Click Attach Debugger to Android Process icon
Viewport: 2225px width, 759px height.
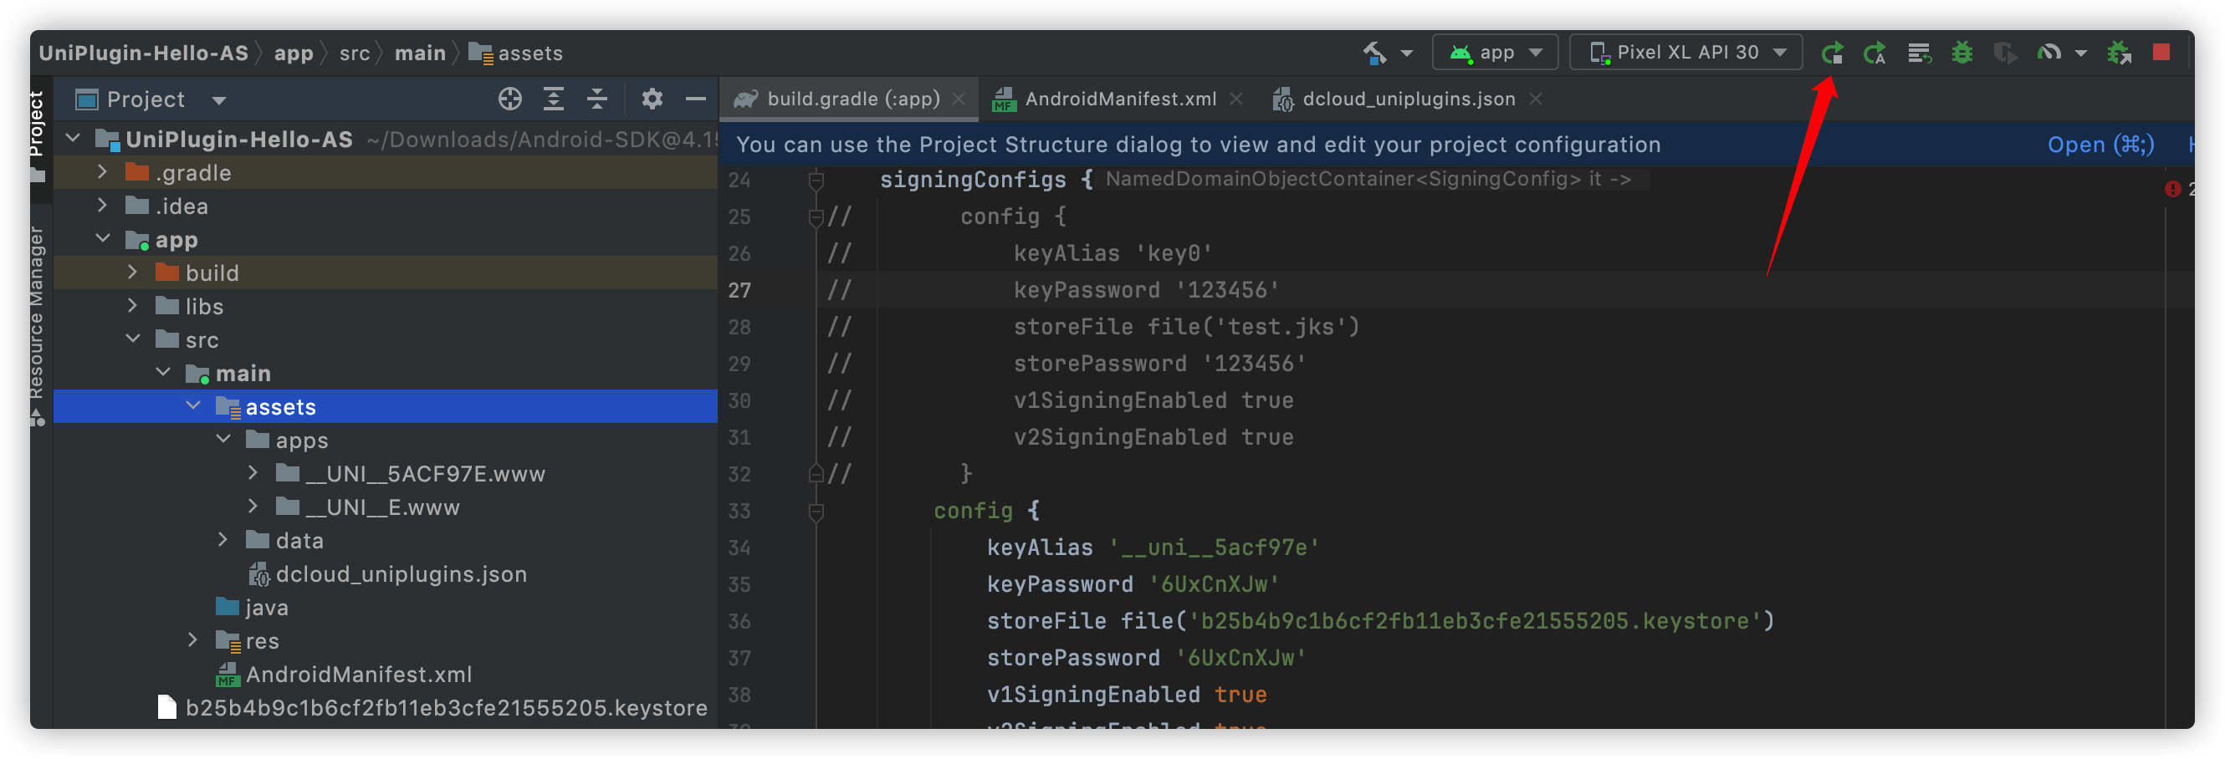click(2119, 53)
